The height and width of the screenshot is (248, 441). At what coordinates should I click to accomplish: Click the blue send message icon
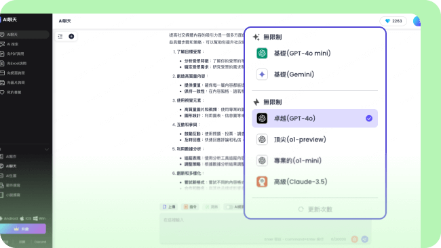[x=365, y=239]
